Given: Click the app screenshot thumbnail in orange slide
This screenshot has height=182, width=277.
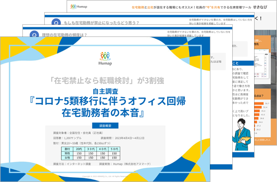Looking at the screenshot, I should tap(262, 64).
